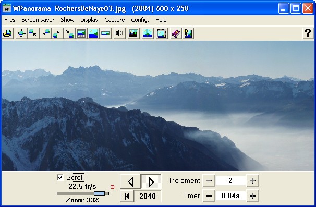
Task: Open the Config. menu
Action: click(140, 20)
